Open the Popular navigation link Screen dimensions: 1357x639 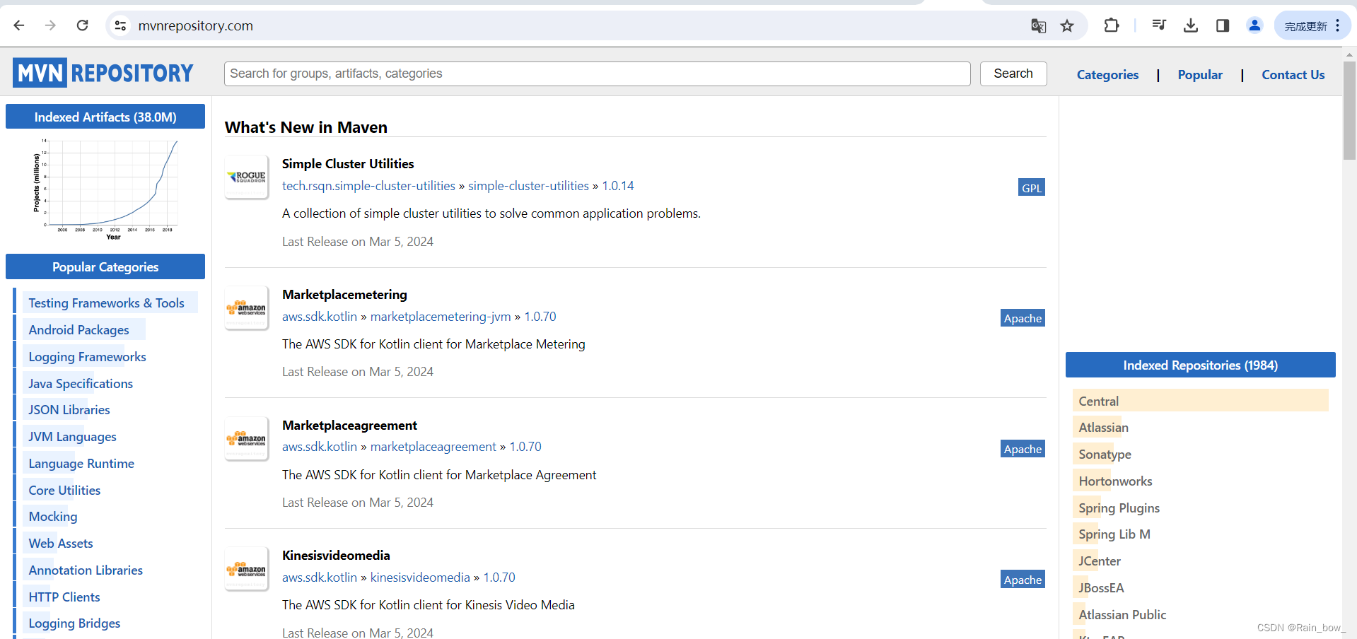click(1200, 75)
